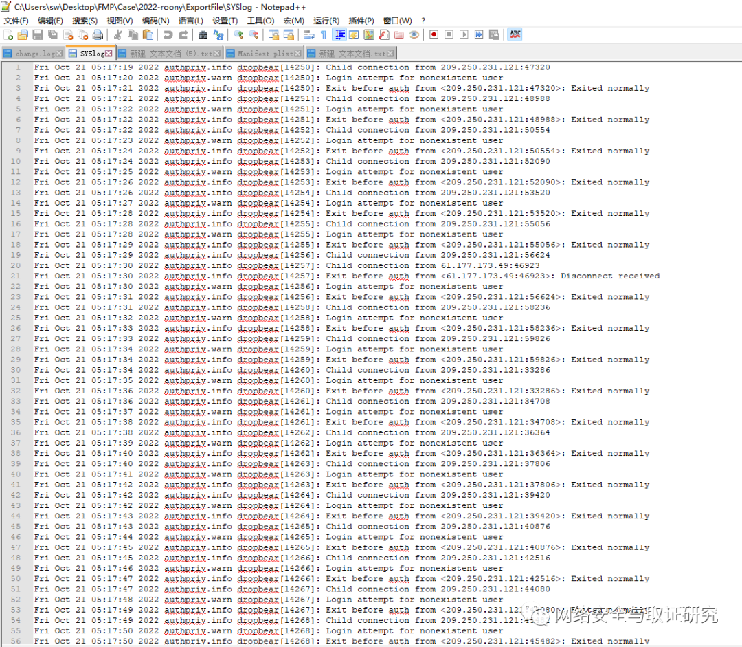Open Folder as Workspace toolbar icon

pyautogui.click(x=399, y=34)
